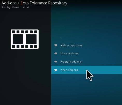Click the Zero Tolerance Repository heading
Image resolution: width=122 pixels, height=105 pixels.
coord(44,3)
